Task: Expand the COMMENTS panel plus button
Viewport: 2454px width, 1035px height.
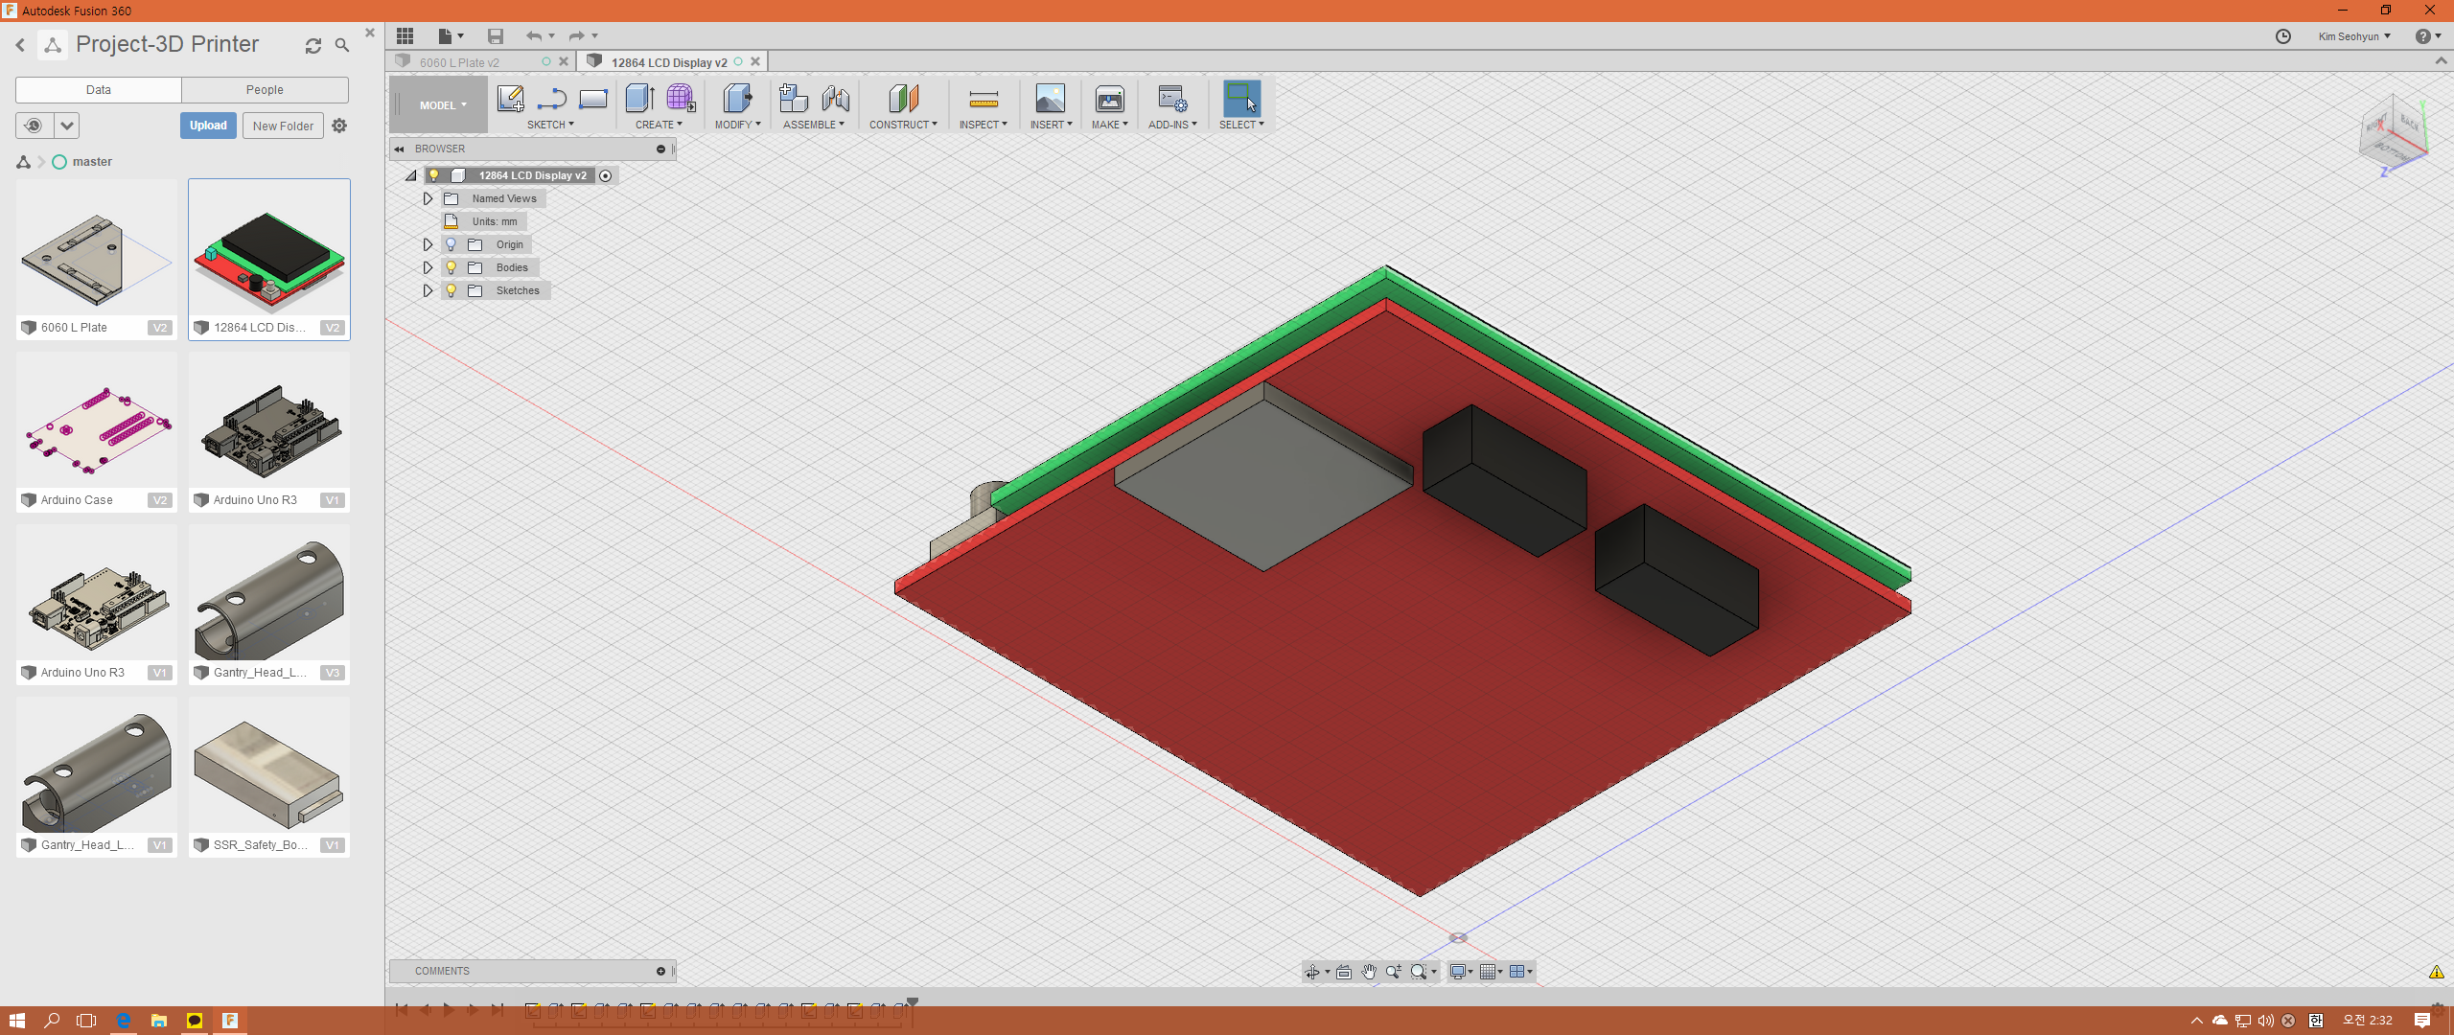Action: (x=660, y=972)
